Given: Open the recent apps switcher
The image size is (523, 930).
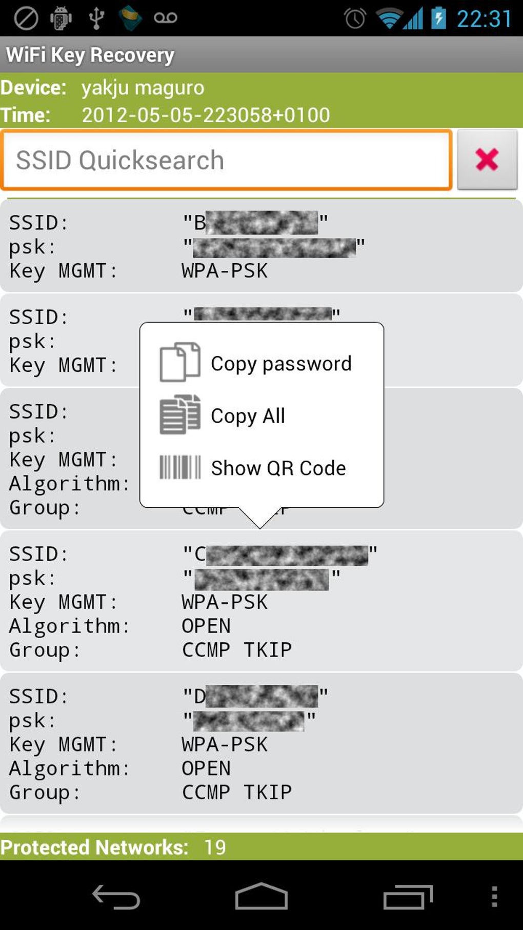Looking at the screenshot, I should click(408, 897).
